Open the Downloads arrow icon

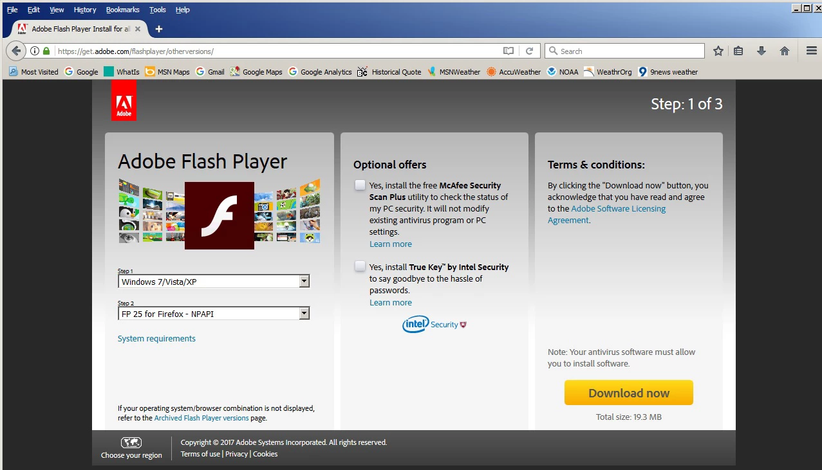pos(761,51)
